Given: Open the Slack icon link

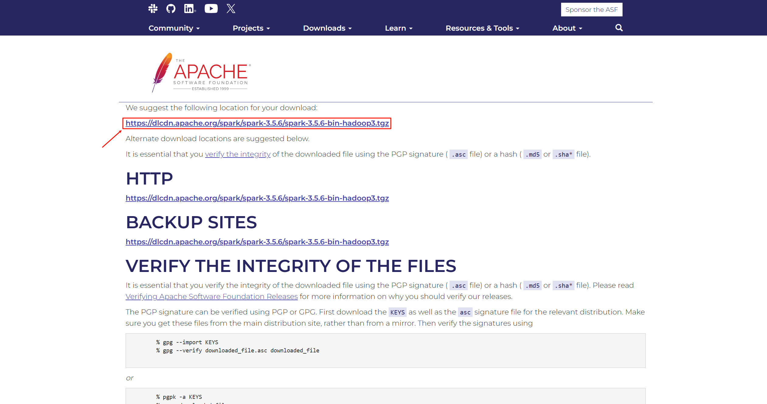Looking at the screenshot, I should 153,8.
